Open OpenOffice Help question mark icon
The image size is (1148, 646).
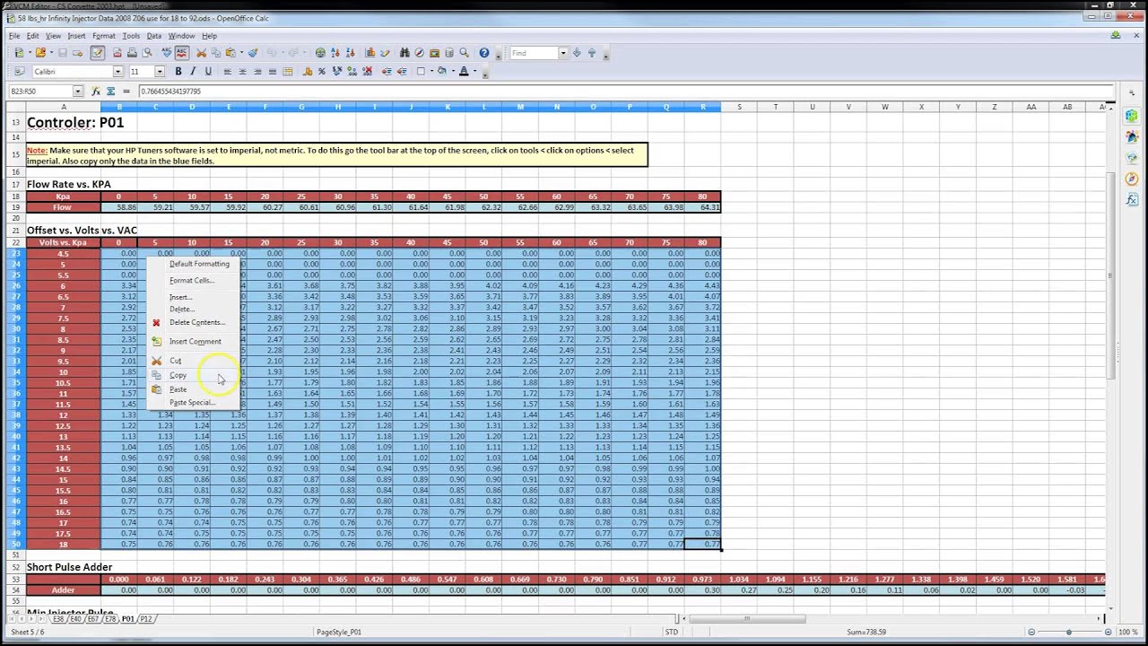(484, 53)
